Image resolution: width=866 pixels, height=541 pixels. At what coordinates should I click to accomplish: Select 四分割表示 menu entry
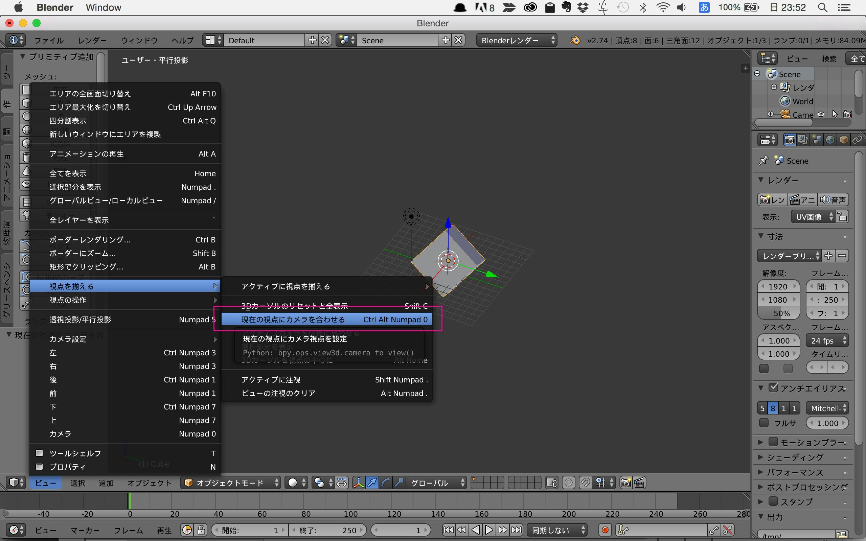coord(125,121)
